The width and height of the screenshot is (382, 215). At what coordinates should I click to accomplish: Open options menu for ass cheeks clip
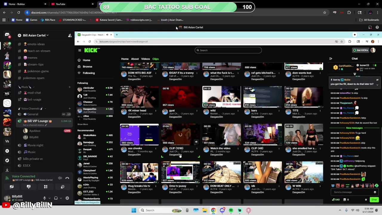[155, 148]
